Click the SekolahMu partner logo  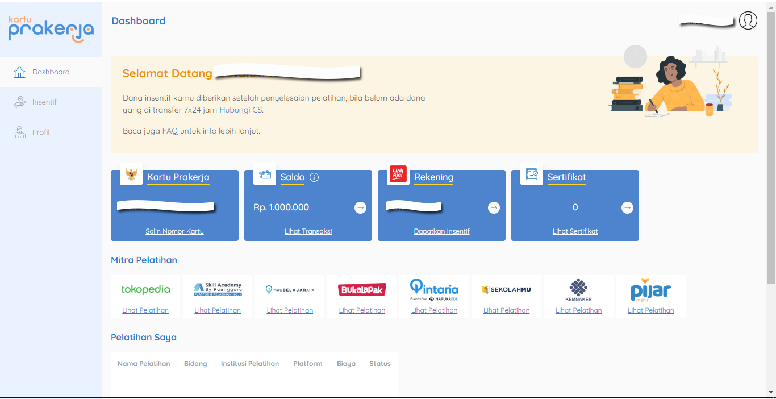click(x=506, y=289)
